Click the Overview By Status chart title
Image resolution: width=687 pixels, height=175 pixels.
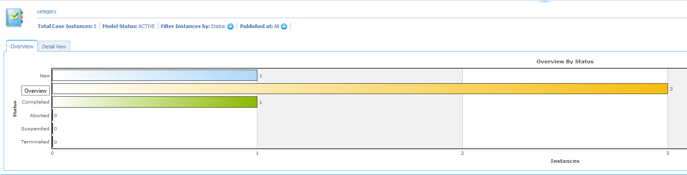point(565,61)
